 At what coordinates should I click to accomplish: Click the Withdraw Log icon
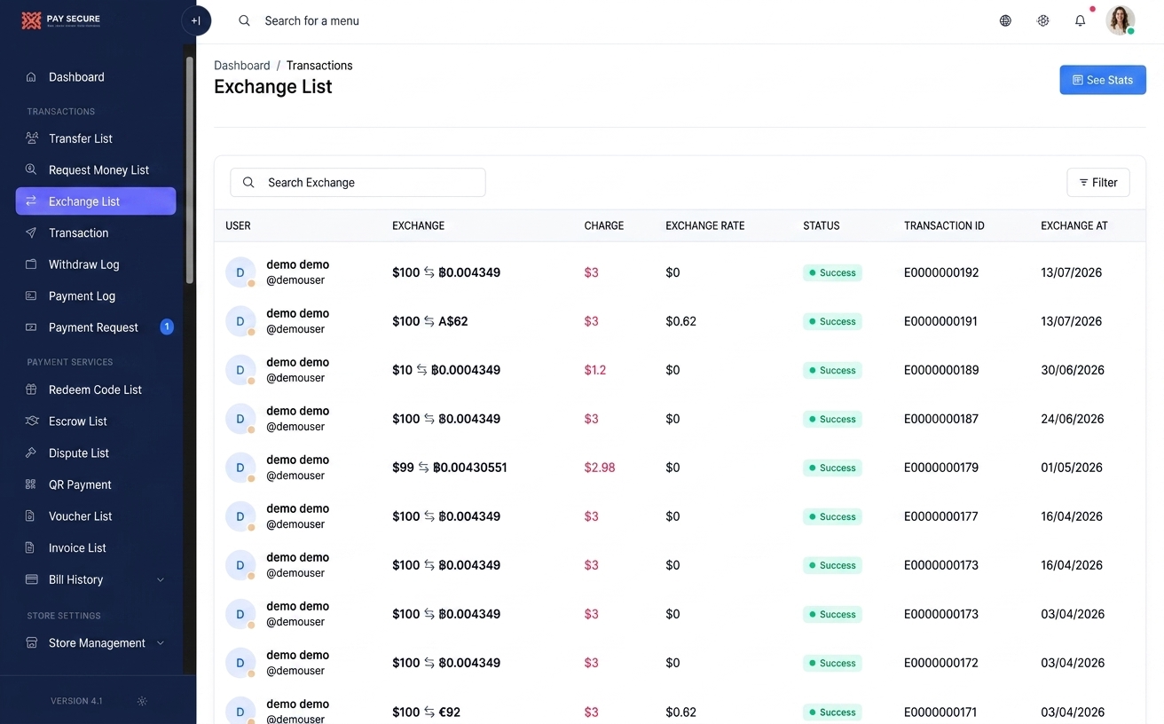tap(31, 264)
